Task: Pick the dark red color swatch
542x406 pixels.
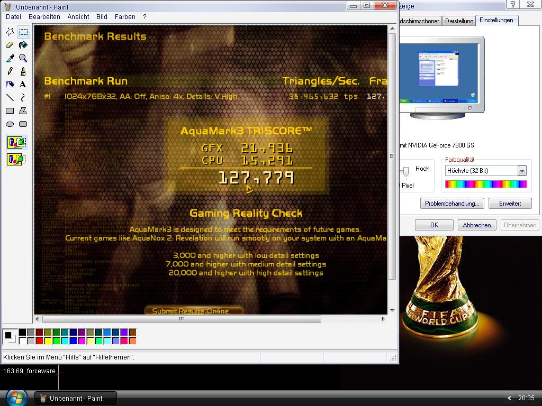Action: (x=39, y=333)
